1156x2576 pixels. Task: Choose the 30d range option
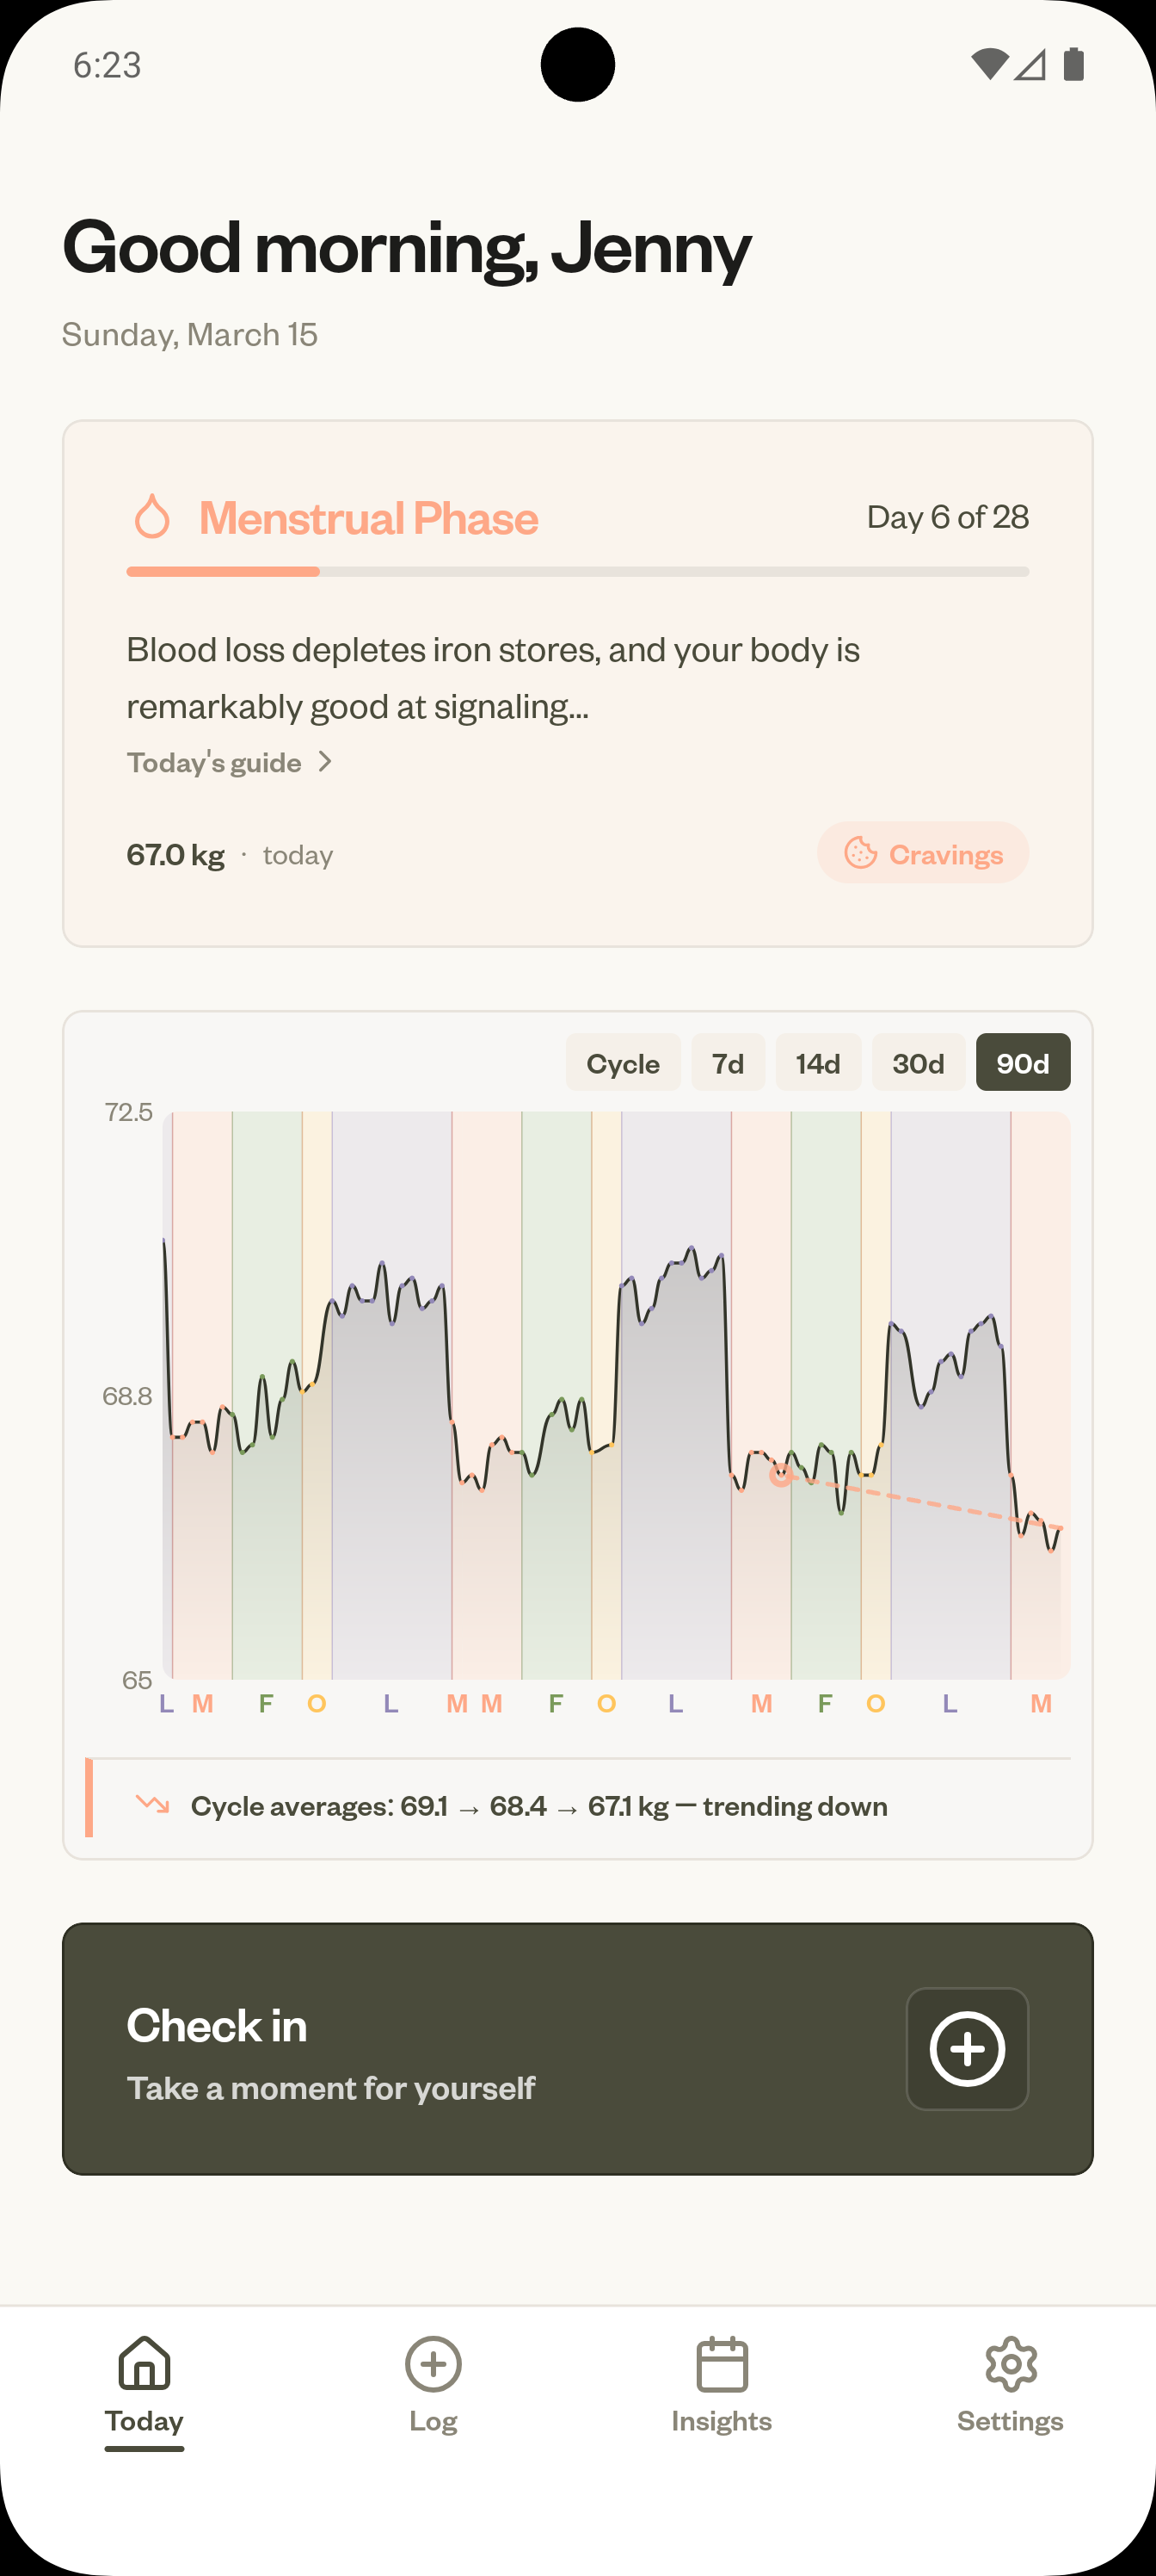point(917,1062)
